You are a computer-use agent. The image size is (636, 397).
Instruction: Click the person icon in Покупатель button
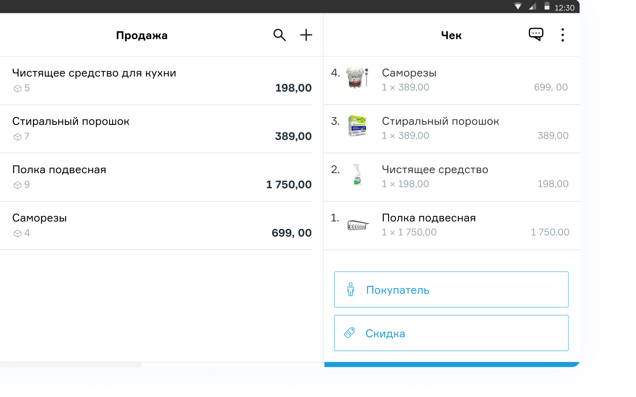tap(351, 290)
